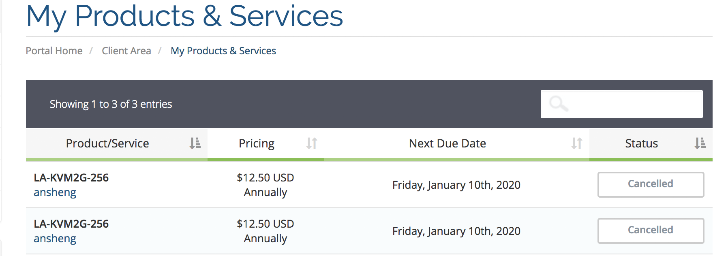Click the magnifier icon in the search box
Image resolution: width=728 pixels, height=256 pixels.
(559, 104)
